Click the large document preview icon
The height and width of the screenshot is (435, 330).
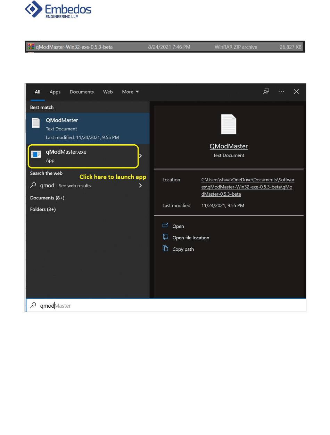point(229,124)
